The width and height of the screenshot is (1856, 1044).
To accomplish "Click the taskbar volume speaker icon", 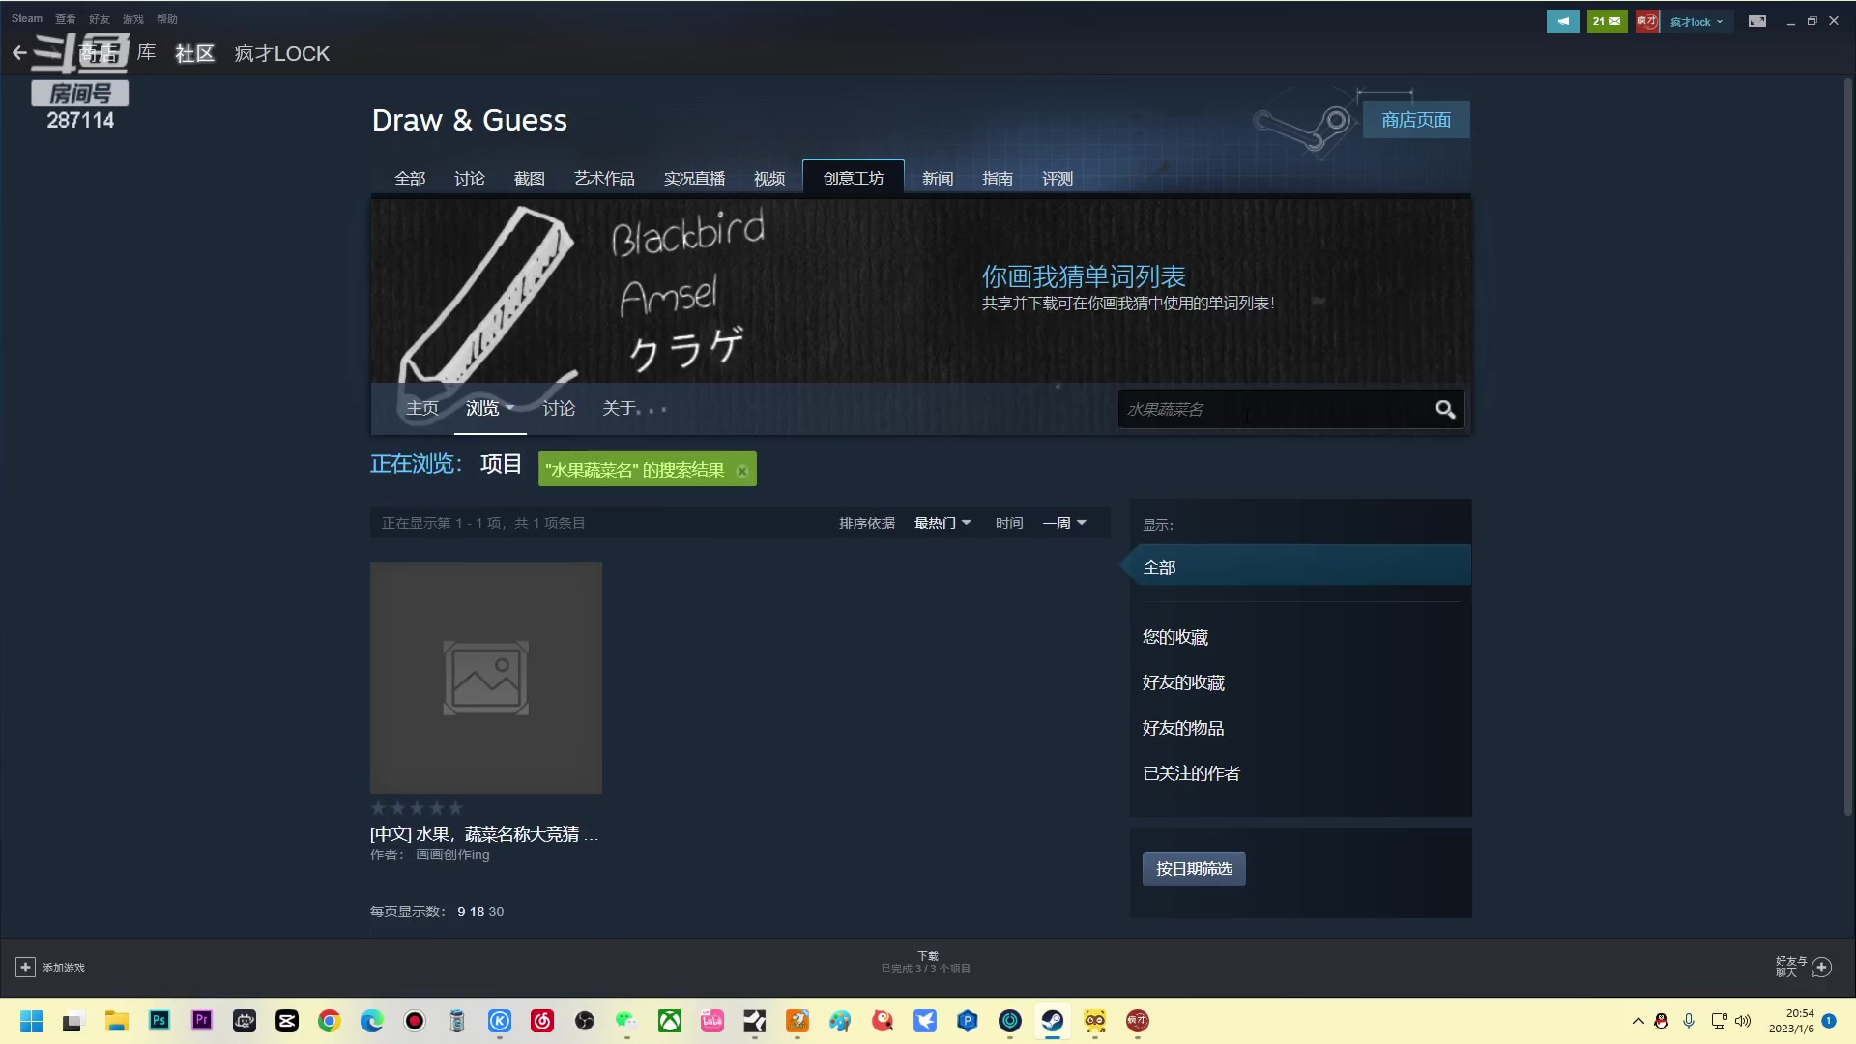I will 1743,1021.
